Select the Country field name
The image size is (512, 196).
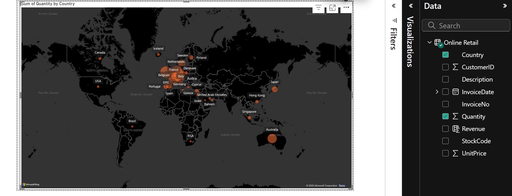click(x=473, y=55)
